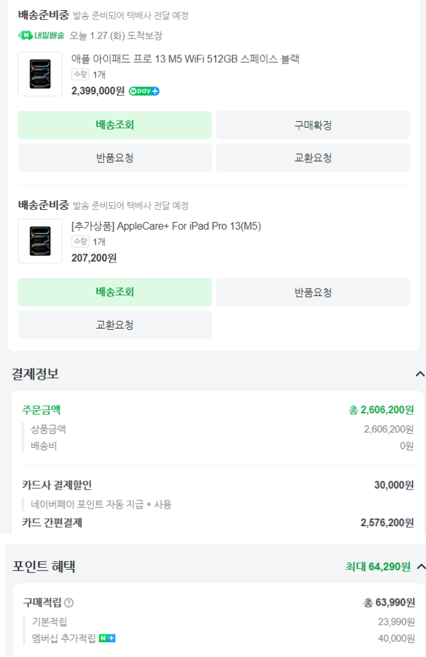
Task: Open the 애플 아이패드 프로 13 M5 title link
Action: pyautogui.click(x=185, y=59)
